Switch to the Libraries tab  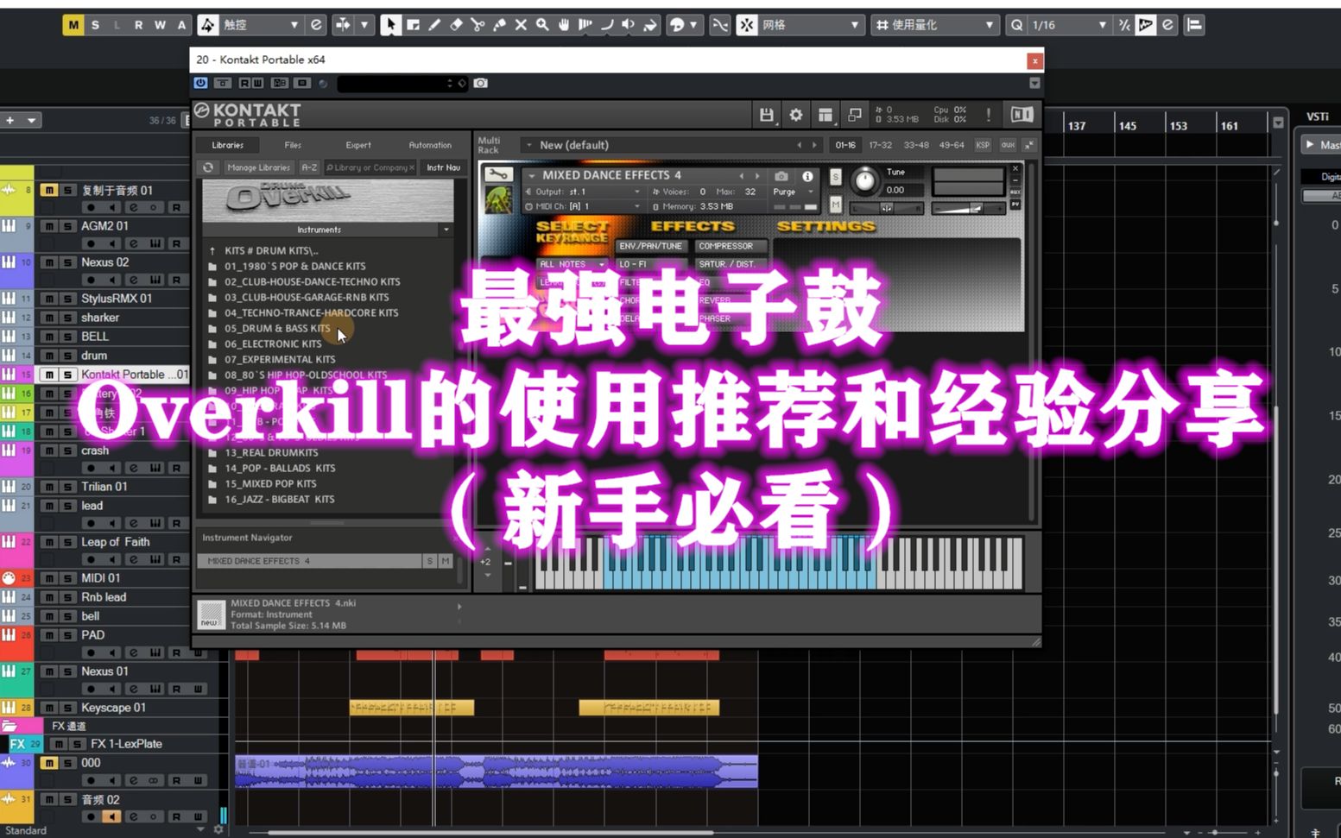coord(228,145)
